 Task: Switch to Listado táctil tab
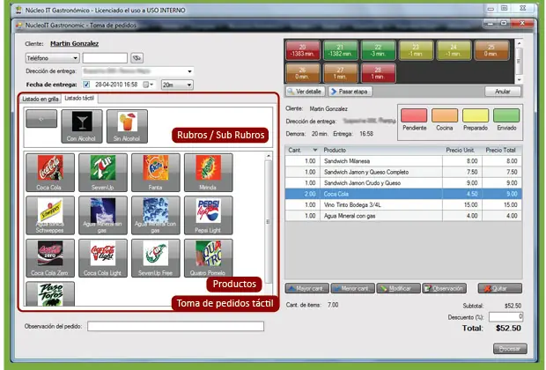click(x=79, y=99)
